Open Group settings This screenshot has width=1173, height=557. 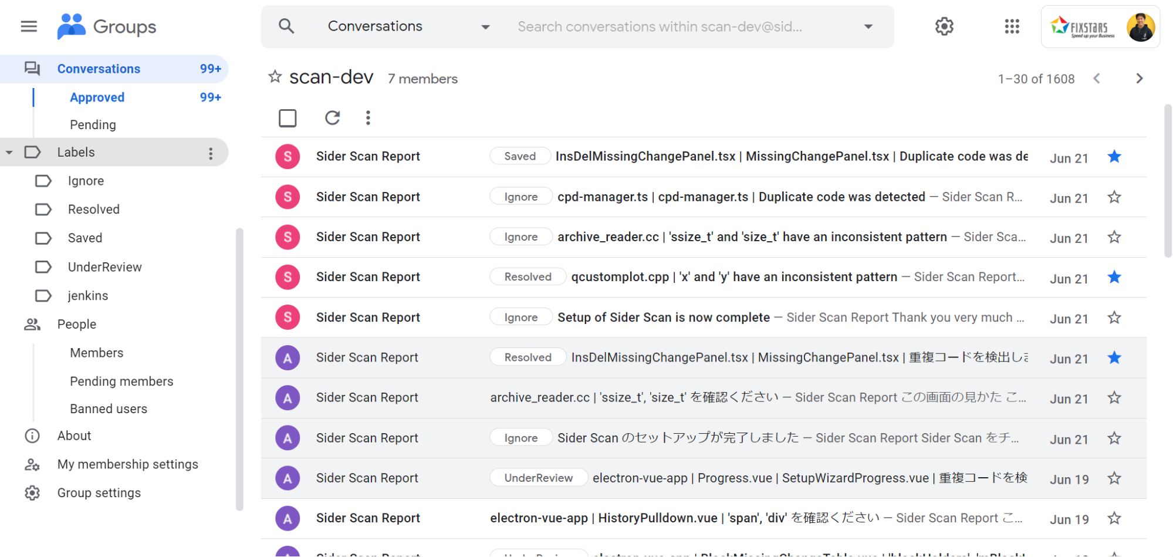99,493
